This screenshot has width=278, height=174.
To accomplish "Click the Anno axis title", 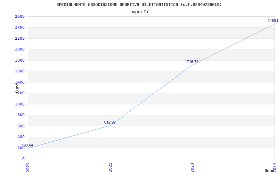I will (x=270, y=171).
